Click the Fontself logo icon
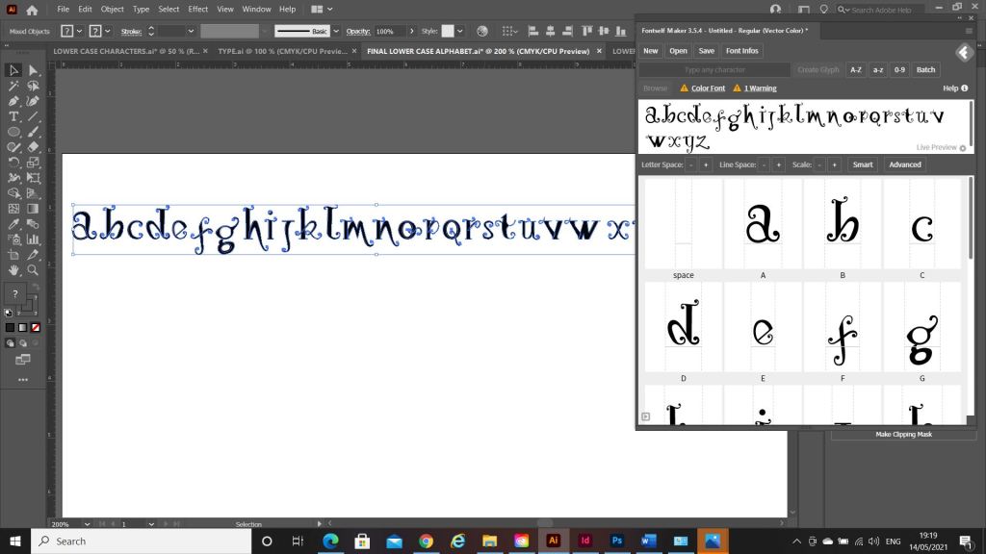This screenshot has height=554, width=986. coord(963,52)
